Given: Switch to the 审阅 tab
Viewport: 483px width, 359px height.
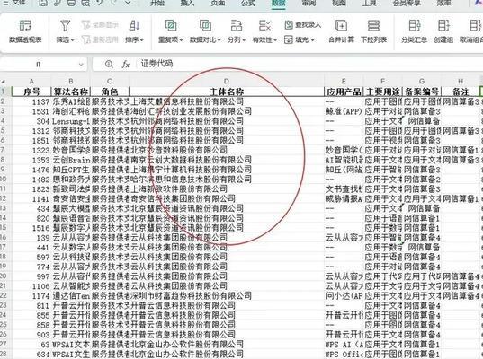Looking at the screenshot, I should 309,3.
